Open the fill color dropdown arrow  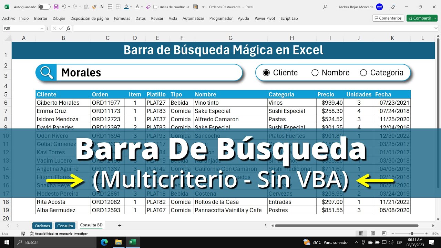(131, 7)
